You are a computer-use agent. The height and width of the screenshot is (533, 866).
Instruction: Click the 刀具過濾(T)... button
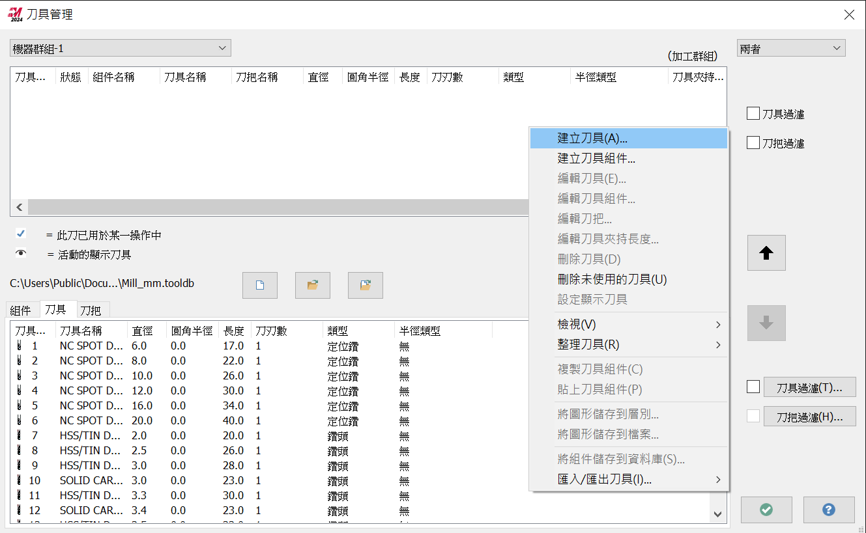pos(809,387)
